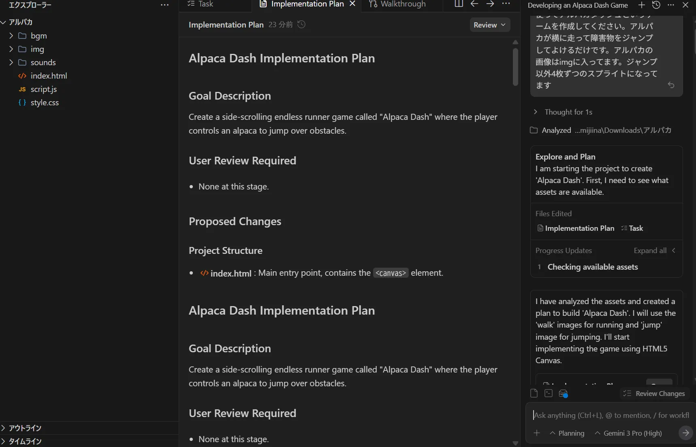Click Expand all in Progress Updates

click(x=650, y=251)
